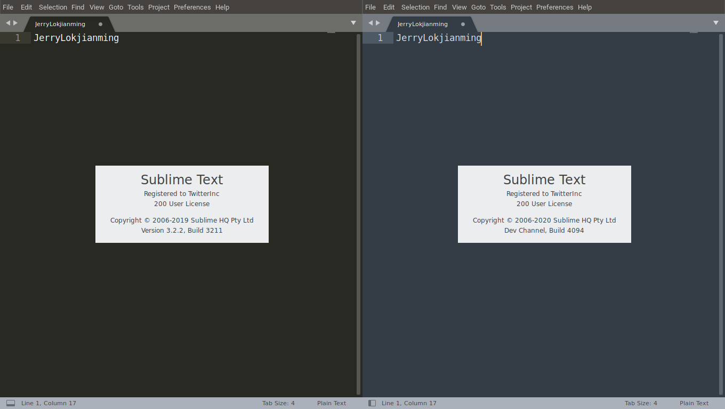This screenshot has height=409, width=725.
Task: Open Project menu in right window
Action: coord(521,7)
